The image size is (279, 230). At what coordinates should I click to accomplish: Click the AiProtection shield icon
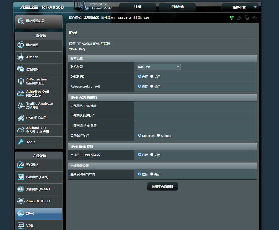coord(21,81)
